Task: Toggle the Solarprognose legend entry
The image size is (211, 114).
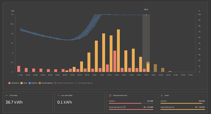Action: click(46, 83)
